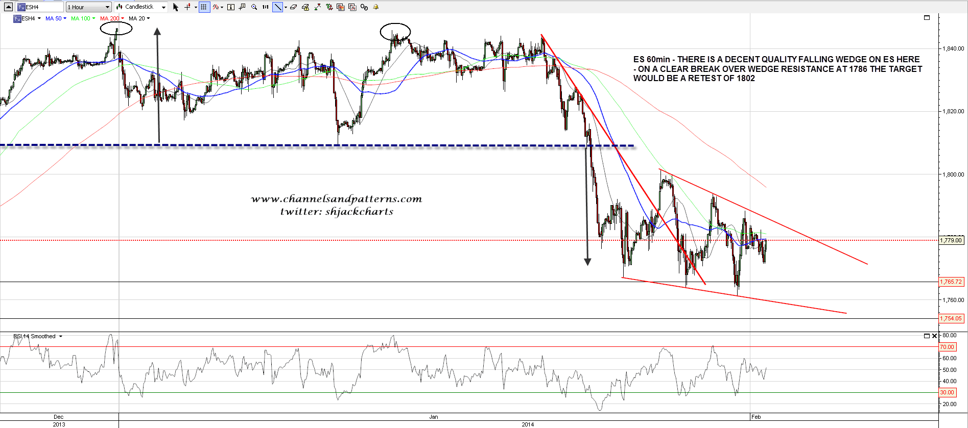Toggle the chart grid lines button
Image resolution: width=968 pixels, height=428 pixels.
204,7
